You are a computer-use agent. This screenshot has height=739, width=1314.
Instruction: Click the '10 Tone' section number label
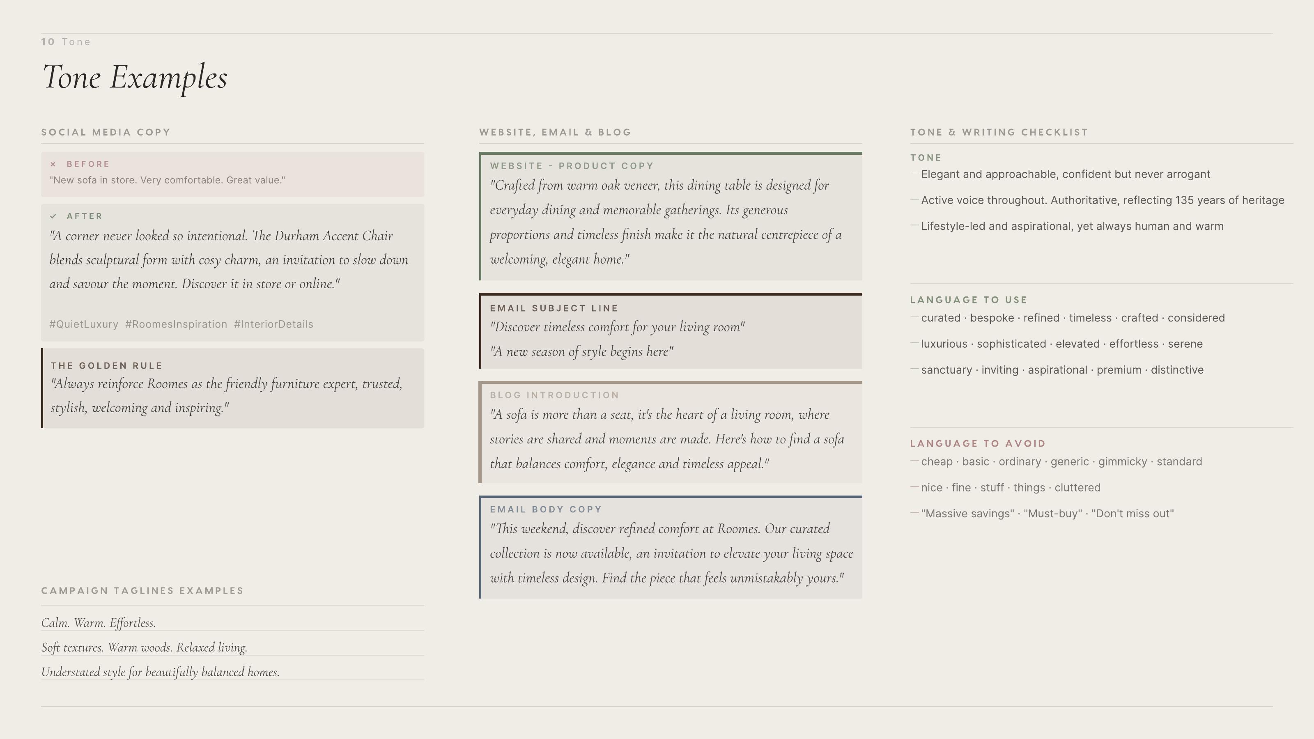66,42
